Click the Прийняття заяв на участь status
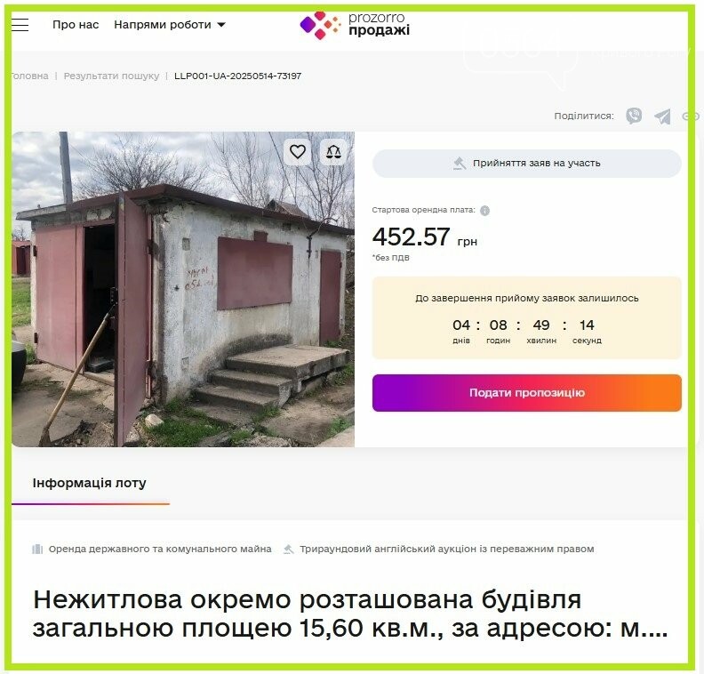The height and width of the screenshot is (674, 704). pos(526,164)
